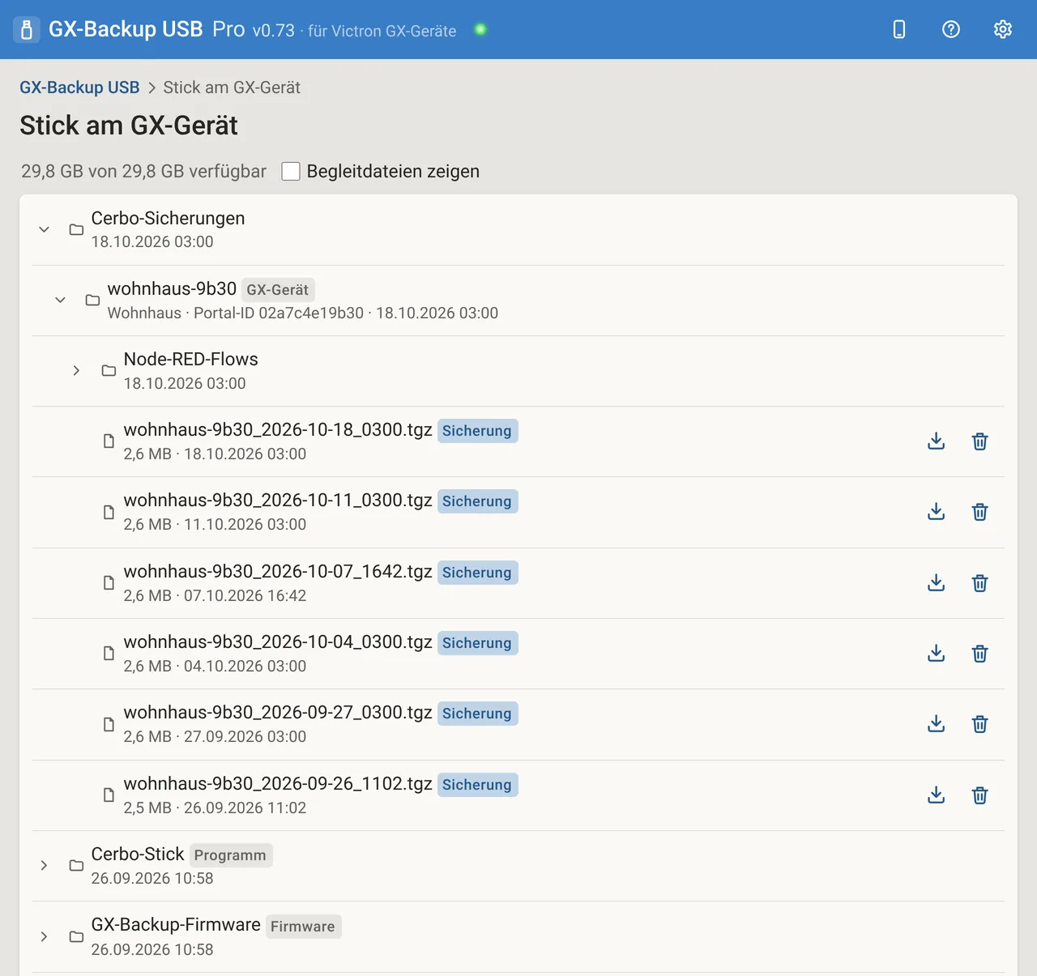Download wohnhaus-9b30_2026-10-18_0300.tgz backup
The height and width of the screenshot is (976, 1037).
(936, 441)
